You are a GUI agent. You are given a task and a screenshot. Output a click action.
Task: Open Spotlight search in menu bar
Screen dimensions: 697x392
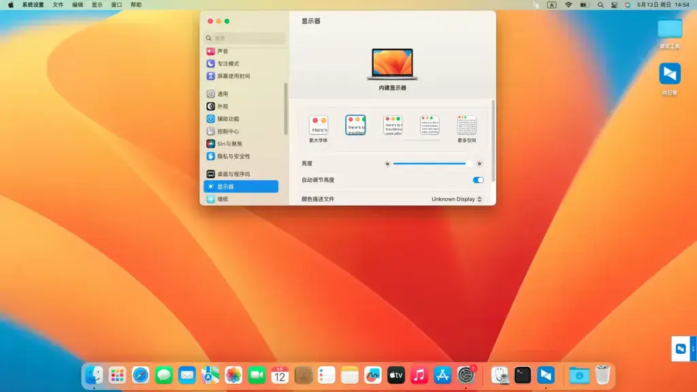tap(600, 5)
